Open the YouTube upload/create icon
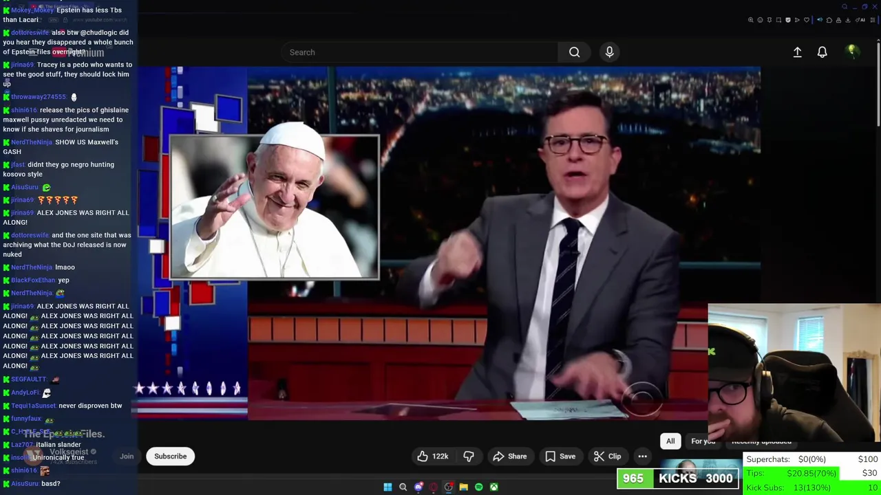Viewport: 881px width, 495px height. click(797, 52)
